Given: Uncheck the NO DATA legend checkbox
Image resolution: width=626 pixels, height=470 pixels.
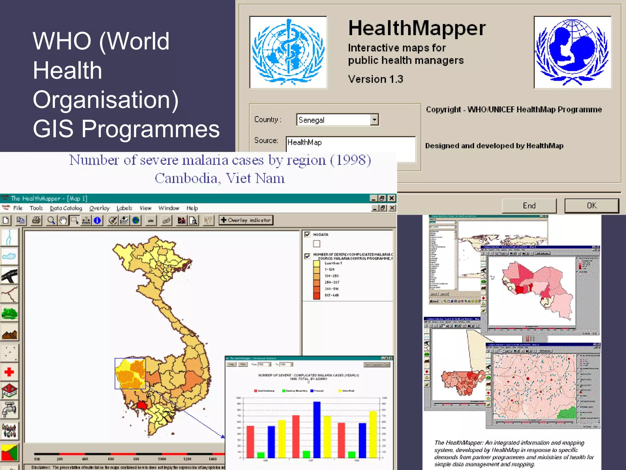Looking at the screenshot, I should coord(307,234).
